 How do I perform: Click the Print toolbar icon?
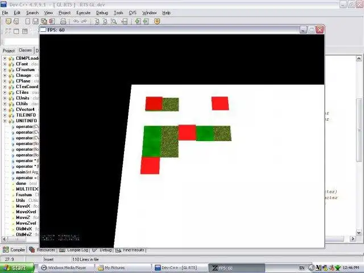point(63,22)
